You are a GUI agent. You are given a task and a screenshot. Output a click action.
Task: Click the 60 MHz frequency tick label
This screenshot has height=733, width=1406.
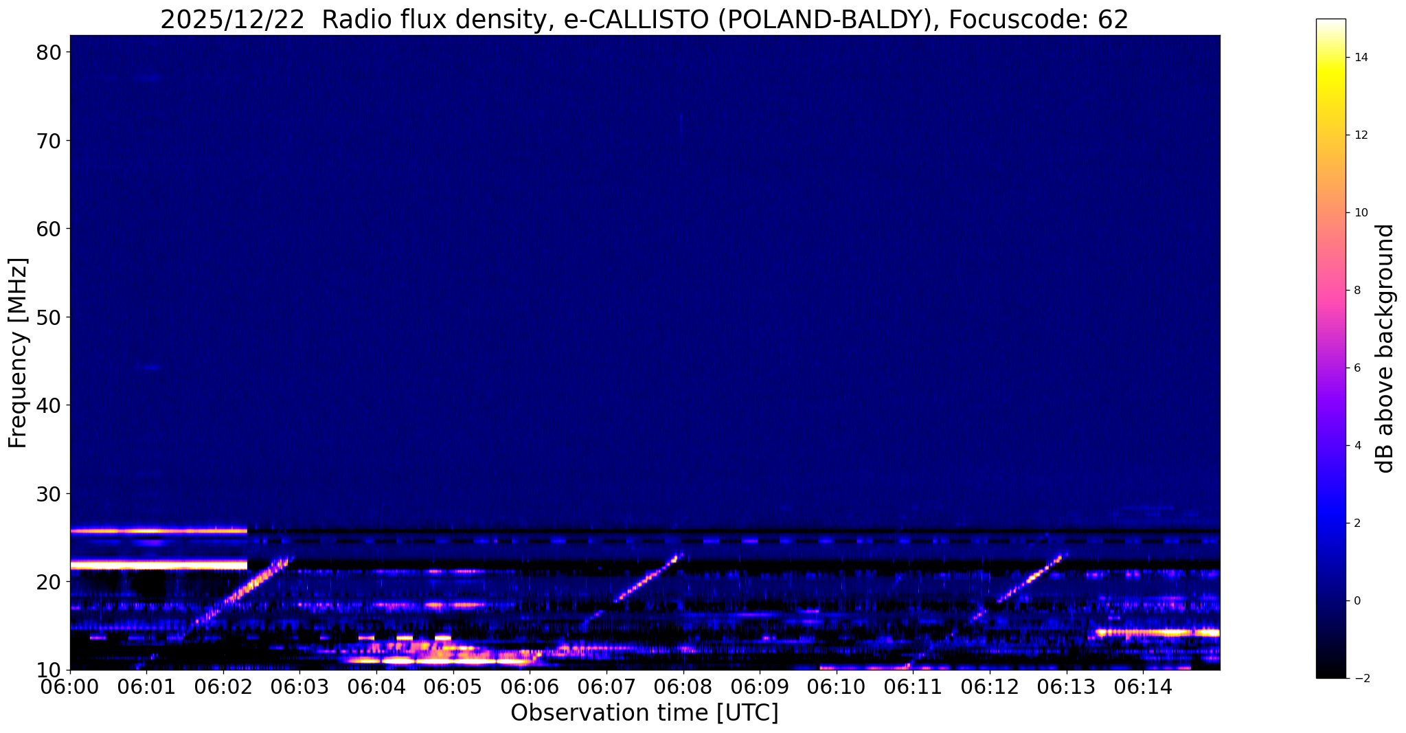coord(47,229)
